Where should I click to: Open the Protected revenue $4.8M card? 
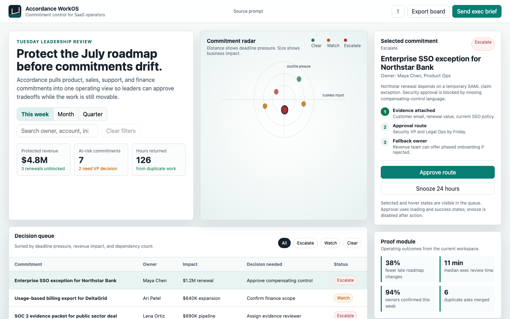(x=44, y=159)
